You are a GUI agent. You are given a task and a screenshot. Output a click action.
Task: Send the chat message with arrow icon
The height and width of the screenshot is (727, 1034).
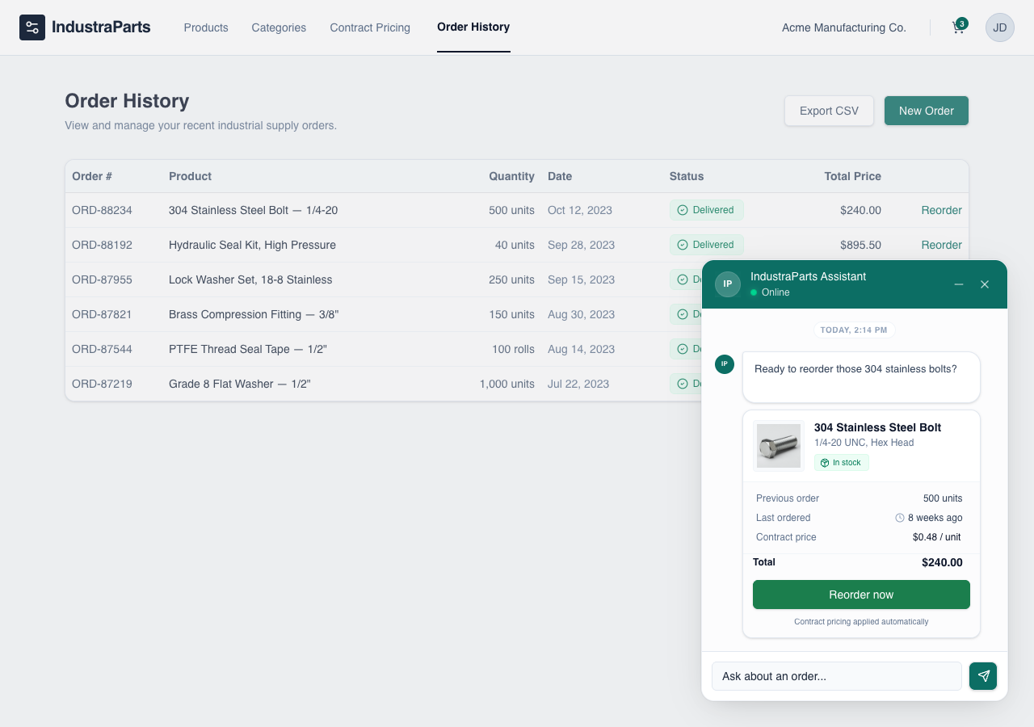pos(983,676)
